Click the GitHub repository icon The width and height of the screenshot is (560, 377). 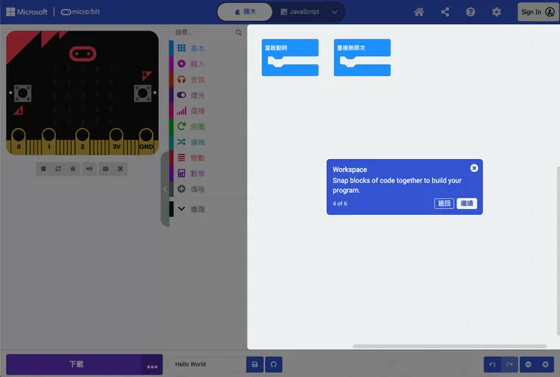pos(274,364)
